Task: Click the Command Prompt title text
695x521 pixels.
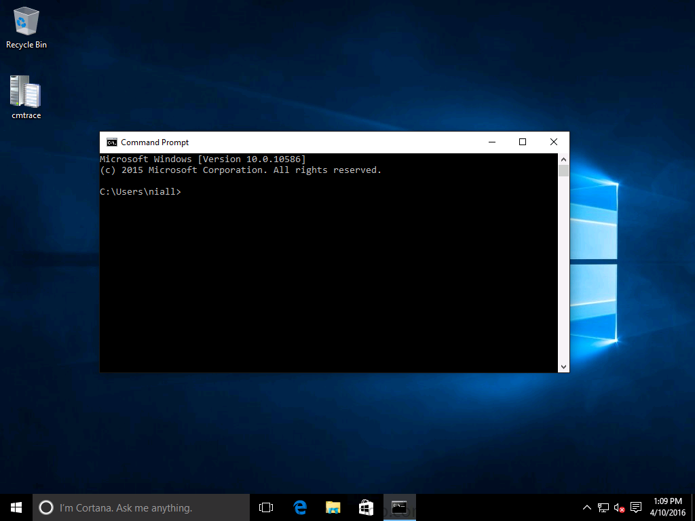Action: click(x=155, y=142)
